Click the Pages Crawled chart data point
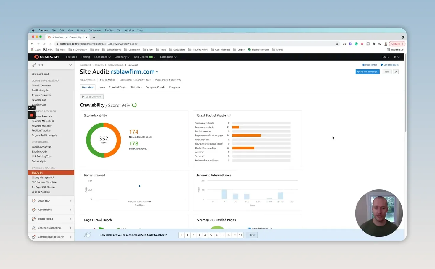Viewport: 435px width, 269px height. (140, 186)
